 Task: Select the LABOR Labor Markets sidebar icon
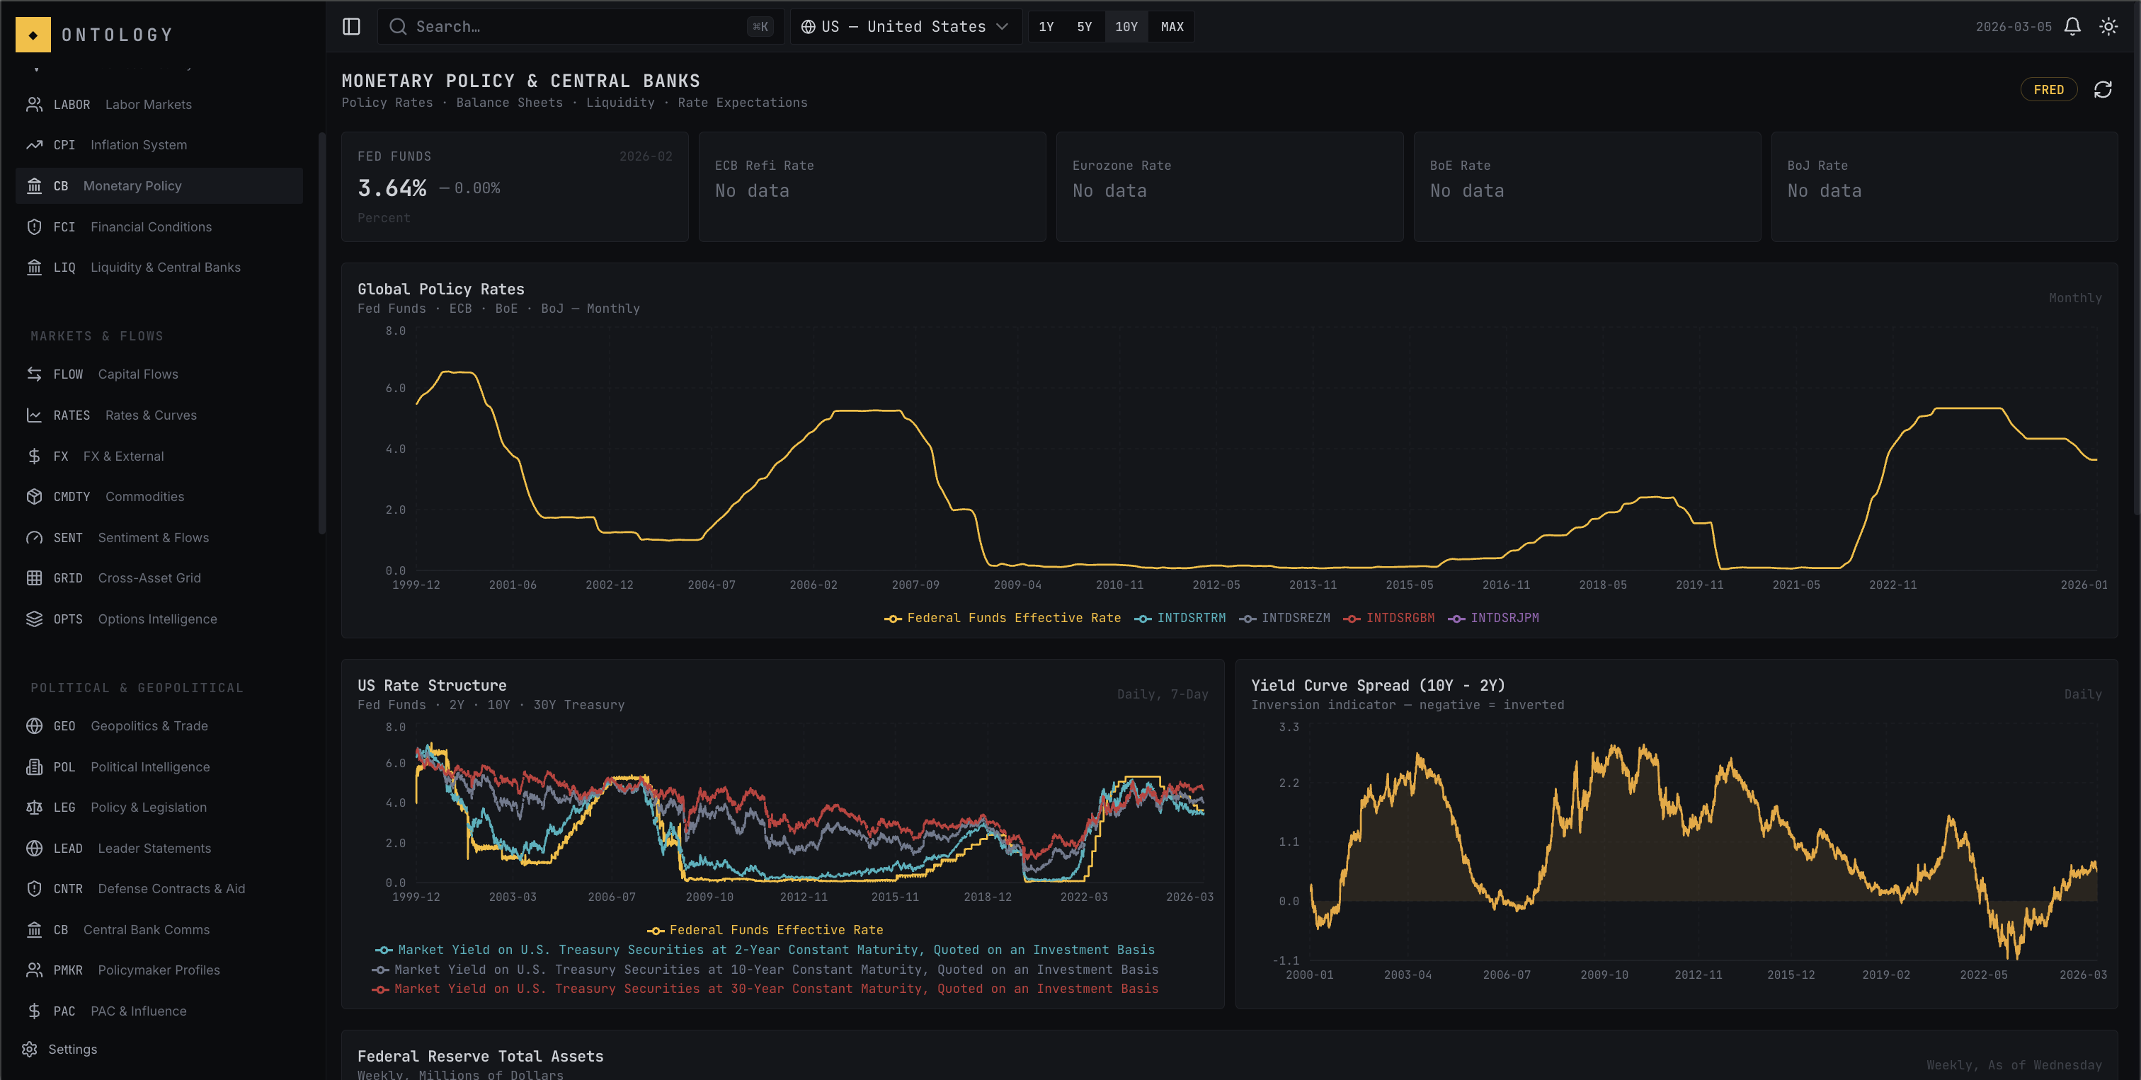34,104
